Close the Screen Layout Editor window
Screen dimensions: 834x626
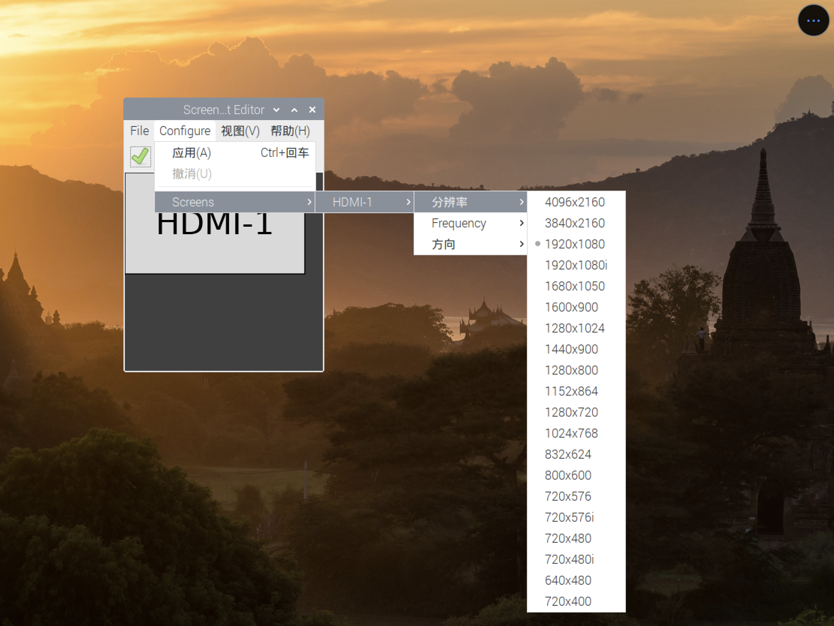click(x=312, y=110)
